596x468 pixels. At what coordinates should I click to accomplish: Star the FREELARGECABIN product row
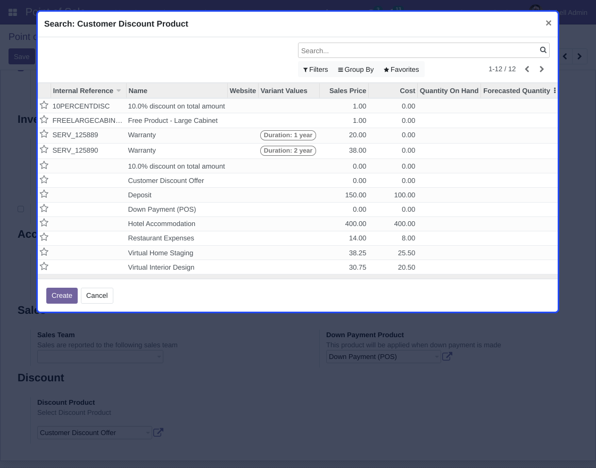(x=44, y=120)
